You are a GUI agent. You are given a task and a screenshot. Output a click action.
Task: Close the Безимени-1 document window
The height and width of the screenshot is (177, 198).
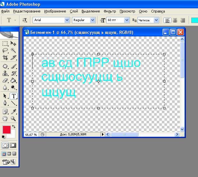[181, 32]
